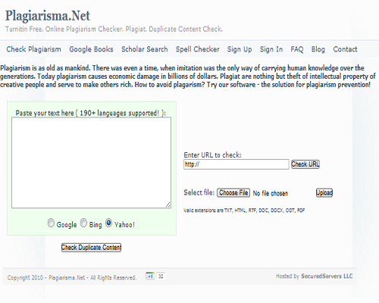Select the Google radio button
The image size is (379, 303).
click(x=51, y=223)
